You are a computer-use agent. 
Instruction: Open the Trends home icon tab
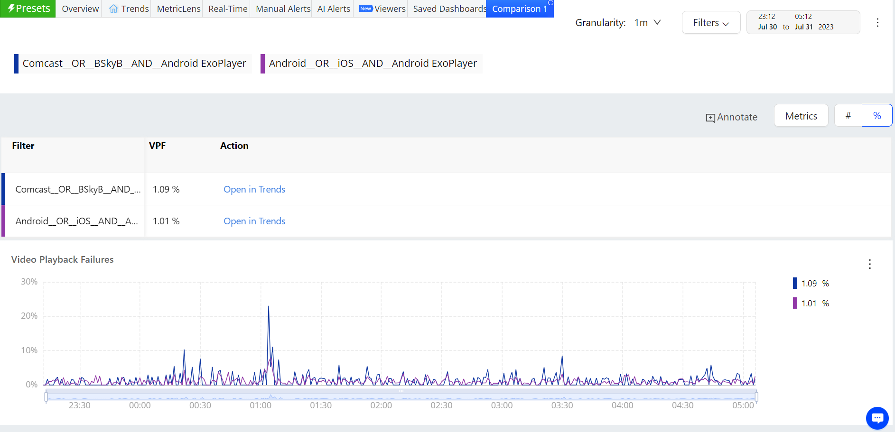(114, 9)
